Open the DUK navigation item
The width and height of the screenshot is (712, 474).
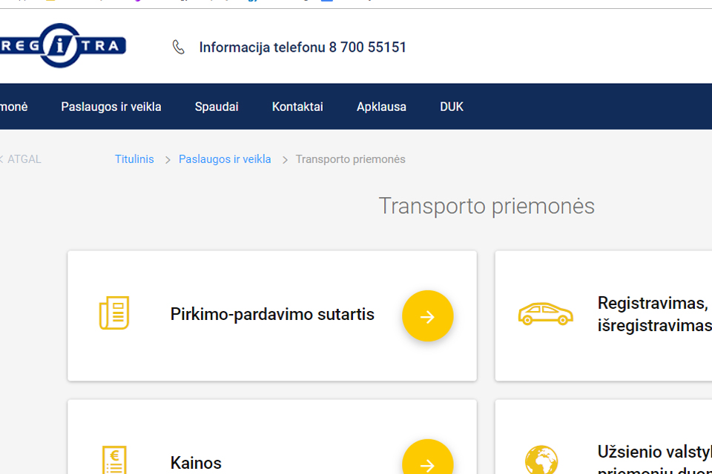tap(452, 107)
